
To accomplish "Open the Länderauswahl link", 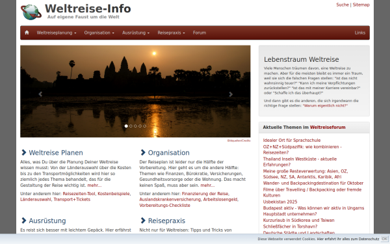I will [36, 200].
